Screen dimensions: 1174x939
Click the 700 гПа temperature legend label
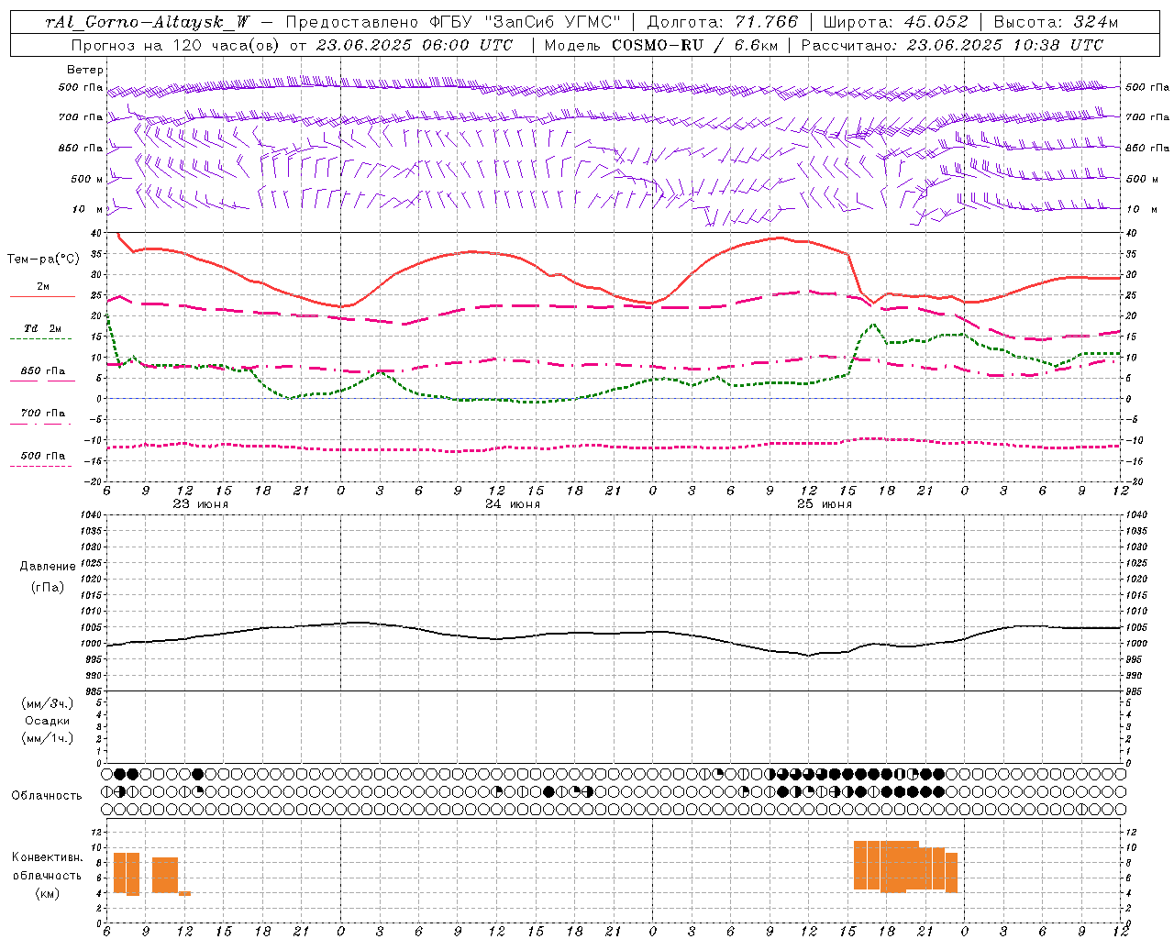tap(43, 413)
